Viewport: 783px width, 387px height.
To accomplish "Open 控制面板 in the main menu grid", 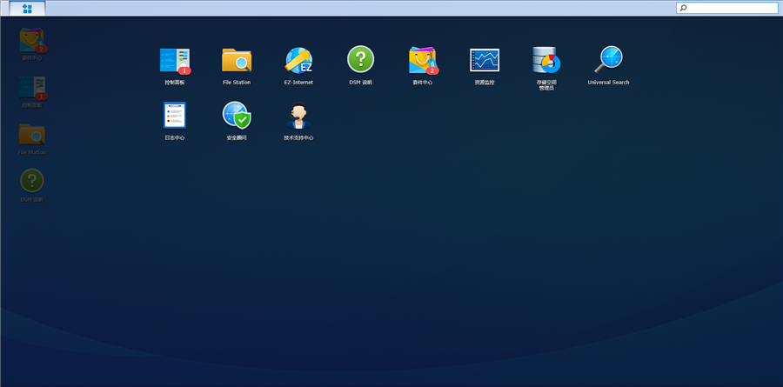I will (174, 60).
